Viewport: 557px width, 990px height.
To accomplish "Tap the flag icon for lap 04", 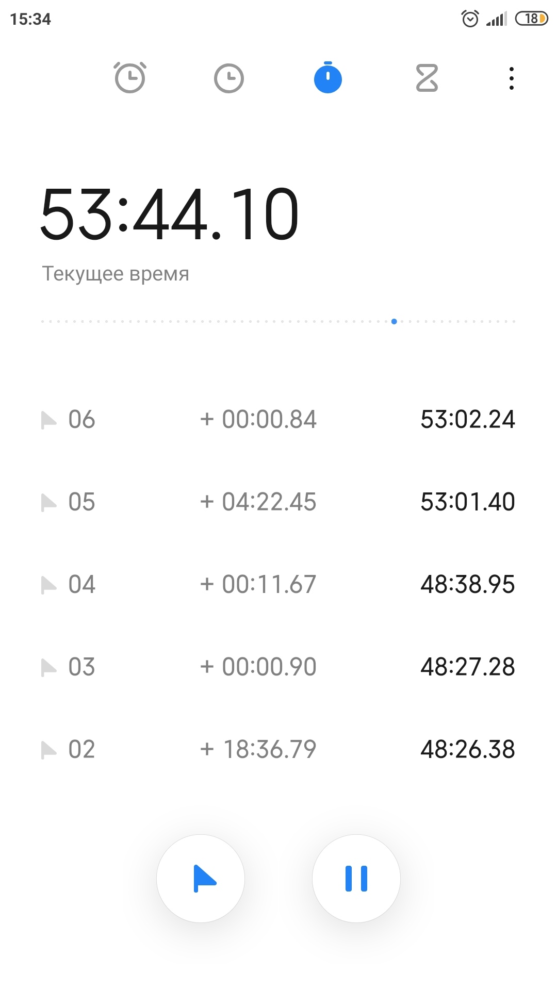I will [48, 585].
